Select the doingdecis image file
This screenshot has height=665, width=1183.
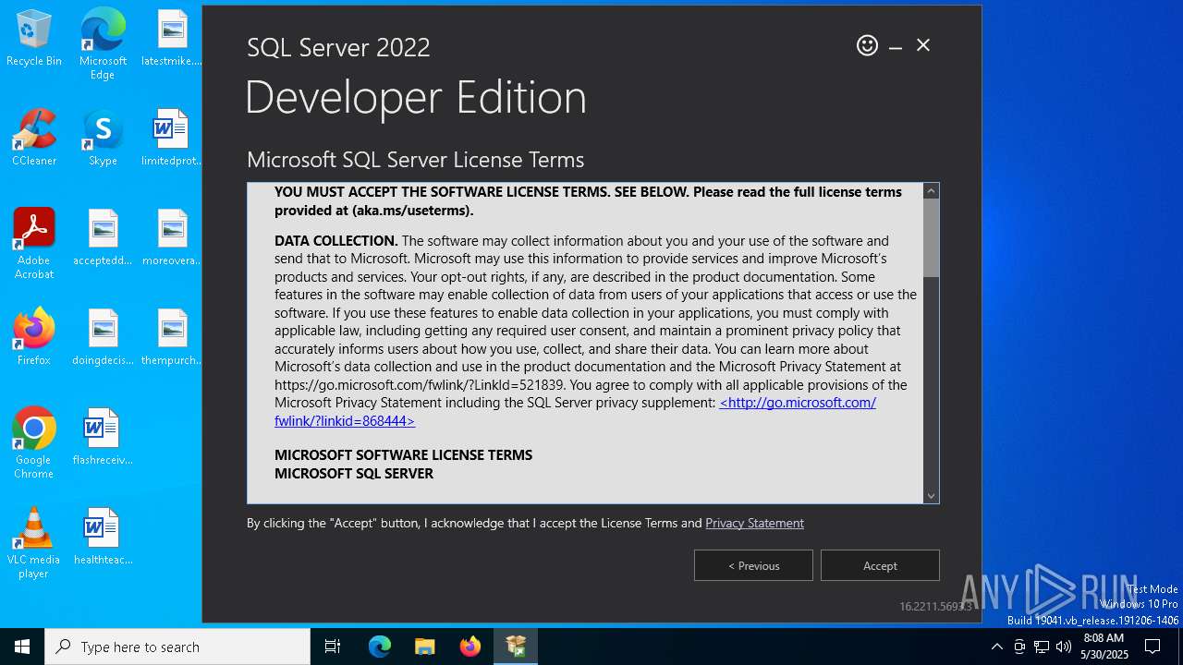point(103,338)
